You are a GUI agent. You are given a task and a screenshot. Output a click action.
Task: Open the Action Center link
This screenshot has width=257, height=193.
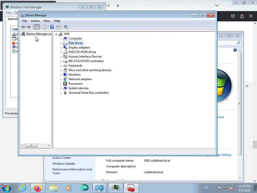62,158
